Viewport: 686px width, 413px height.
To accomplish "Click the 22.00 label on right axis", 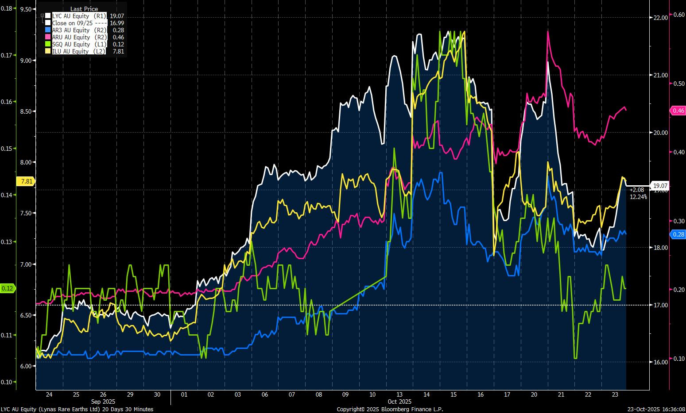I will pos(660,18).
